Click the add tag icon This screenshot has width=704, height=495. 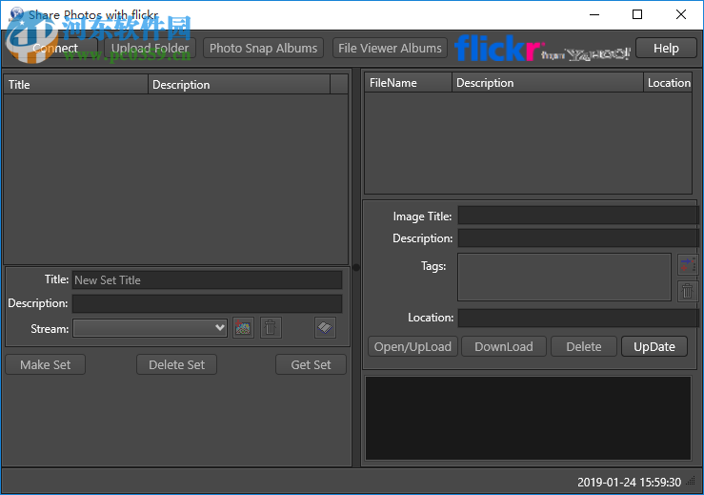(688, 264)
